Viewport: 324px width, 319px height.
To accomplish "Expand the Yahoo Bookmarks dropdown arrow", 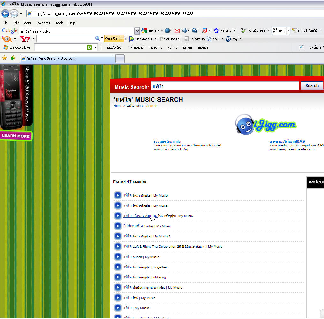I will [155, 39].
